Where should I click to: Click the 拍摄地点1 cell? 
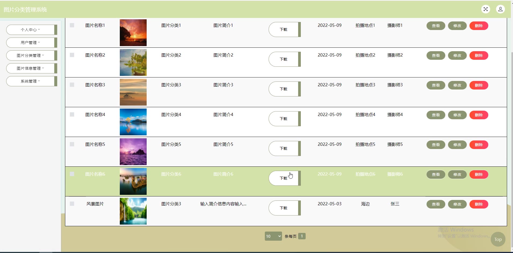coord(365,25)
